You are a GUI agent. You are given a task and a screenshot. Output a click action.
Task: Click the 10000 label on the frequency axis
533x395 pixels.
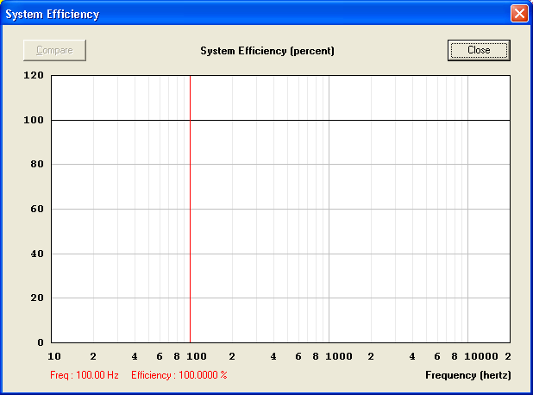(481, 356)
